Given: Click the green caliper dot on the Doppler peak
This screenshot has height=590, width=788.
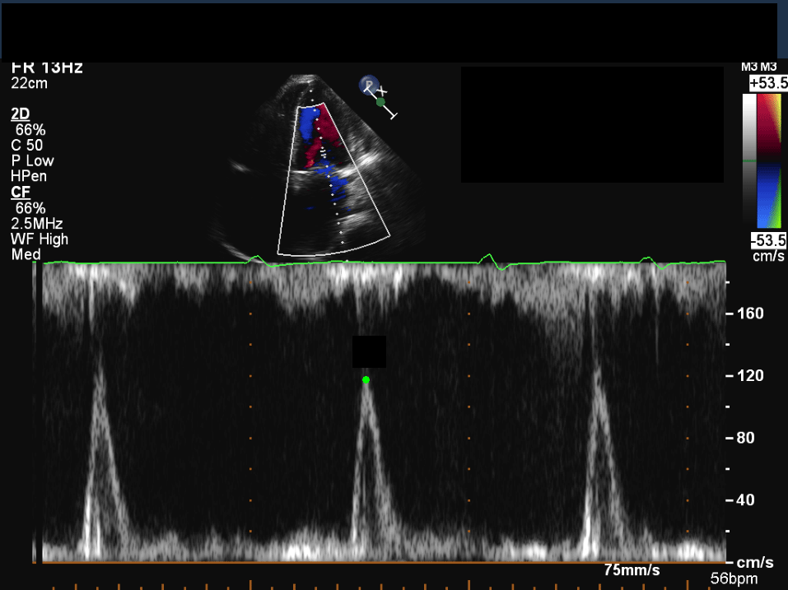Looking at the screenshot, I should pos(366,379).
